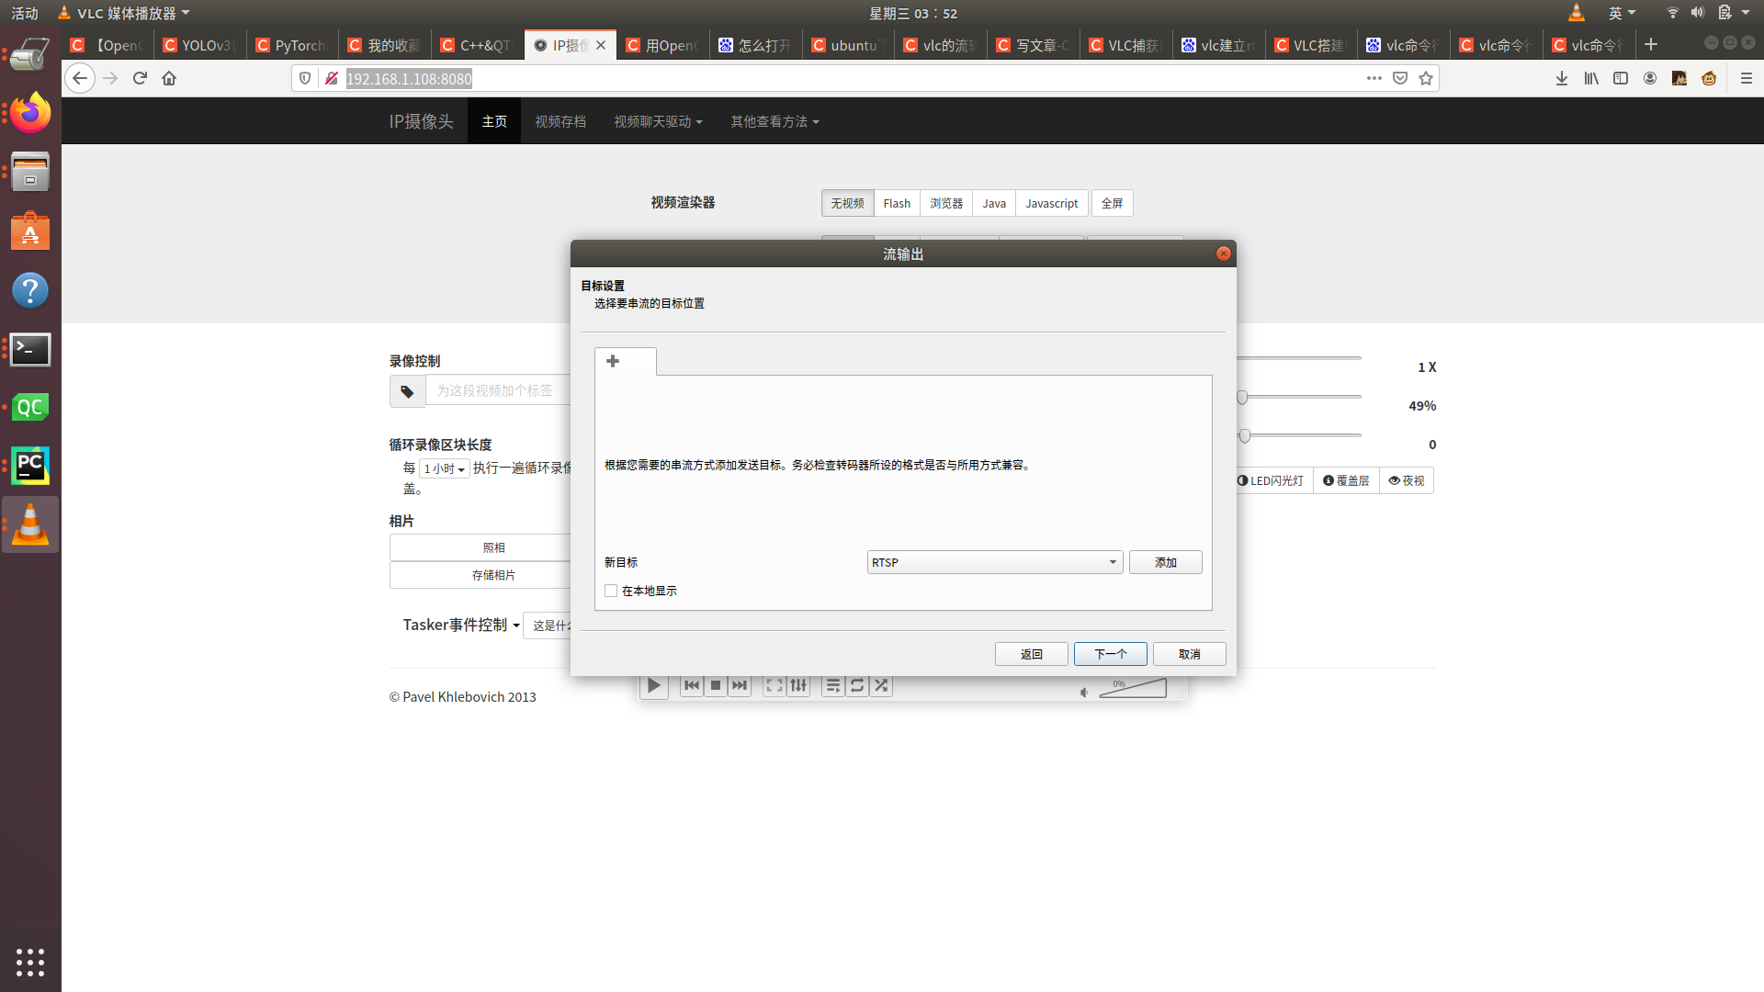Adjust the VLC volume slider
This screenshot has width=1764, height=992.
(x=1133, y=688)
